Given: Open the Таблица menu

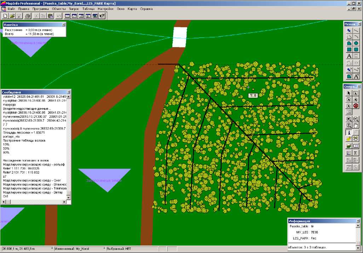Looking at the screenshot, I should (88, 9).
